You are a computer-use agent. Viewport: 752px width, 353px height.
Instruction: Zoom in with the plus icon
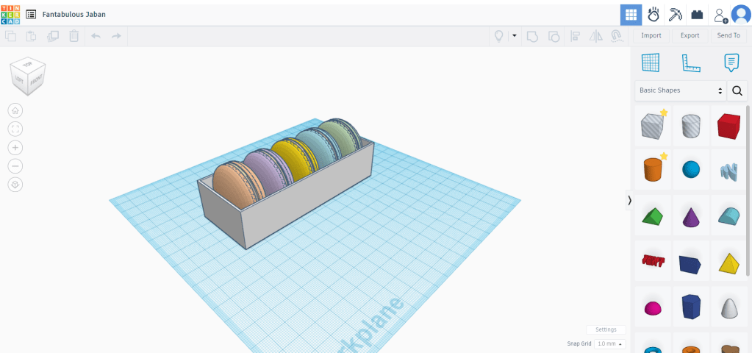point(15,147)
